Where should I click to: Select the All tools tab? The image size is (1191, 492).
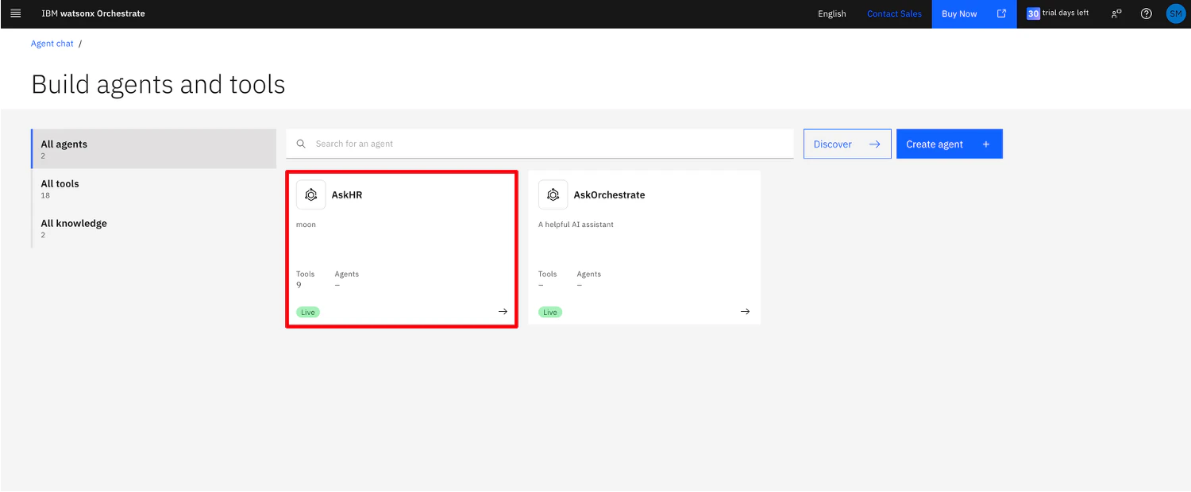pyautogui.click(x=155, y=188)
